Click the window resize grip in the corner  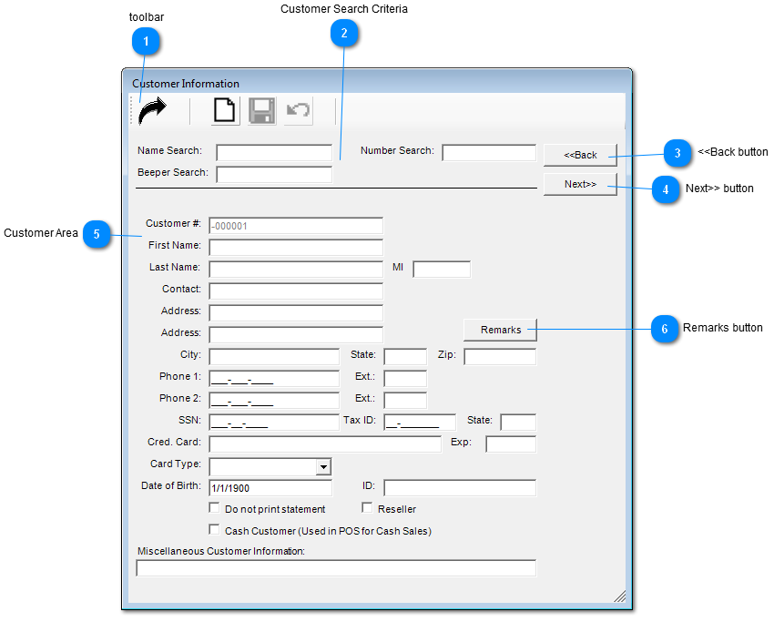[620, 597]
